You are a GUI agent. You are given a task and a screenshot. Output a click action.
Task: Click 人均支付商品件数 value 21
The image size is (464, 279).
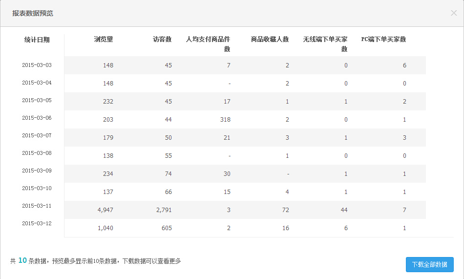coord(227,137)
